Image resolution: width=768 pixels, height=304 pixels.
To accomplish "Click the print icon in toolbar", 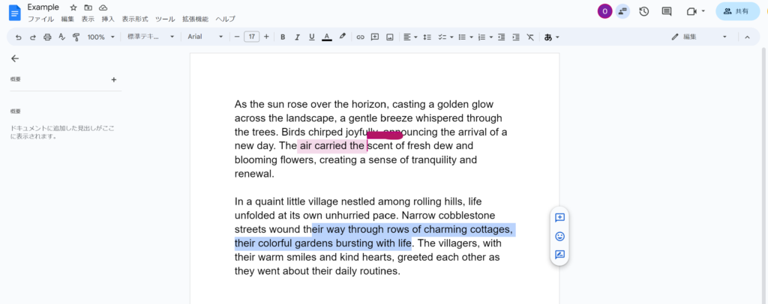I will pos(47,37).
